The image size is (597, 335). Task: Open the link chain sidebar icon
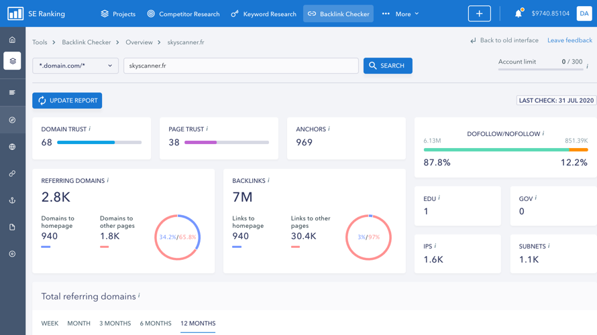tap(12, 174)
